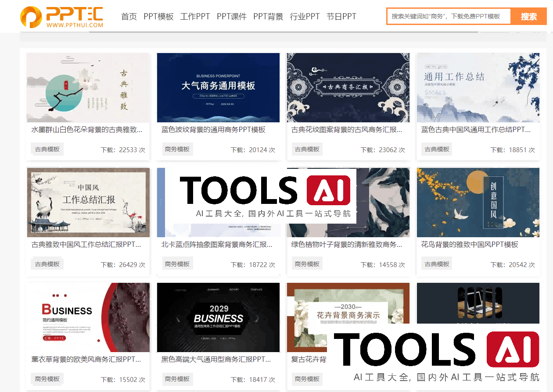Open the PPT课件 navigation link
This screenshot has width=553, height=392.
pos(232,17)
